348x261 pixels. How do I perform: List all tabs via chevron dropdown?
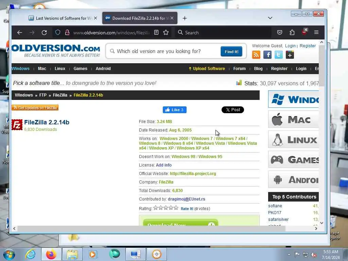270,18
